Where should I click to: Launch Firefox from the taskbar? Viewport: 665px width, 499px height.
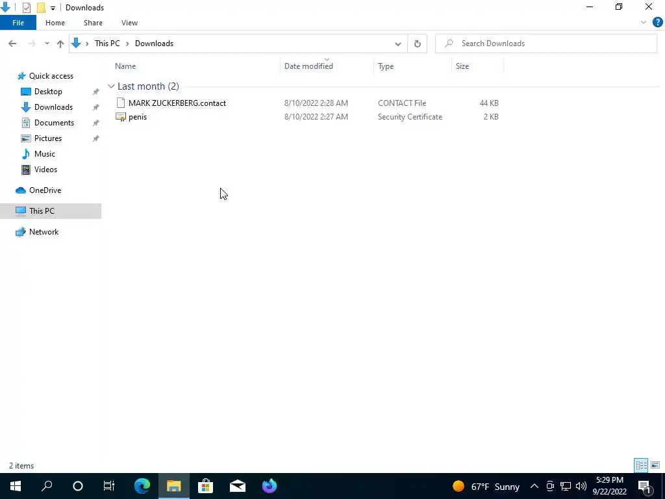pos(270,486)
